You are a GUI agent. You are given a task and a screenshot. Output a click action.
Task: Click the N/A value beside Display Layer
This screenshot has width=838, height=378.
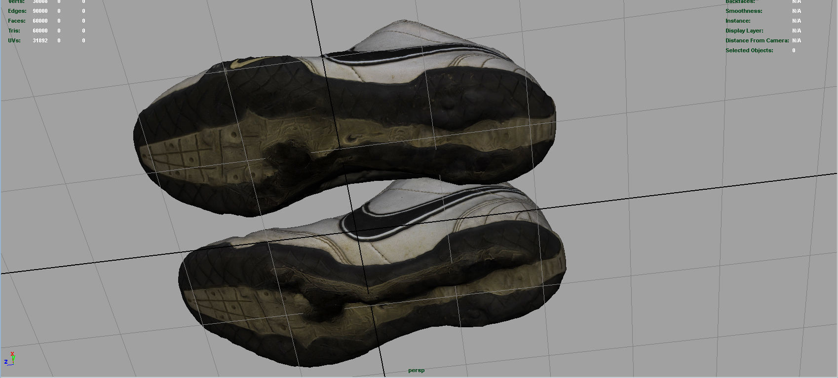pos(797,31)
